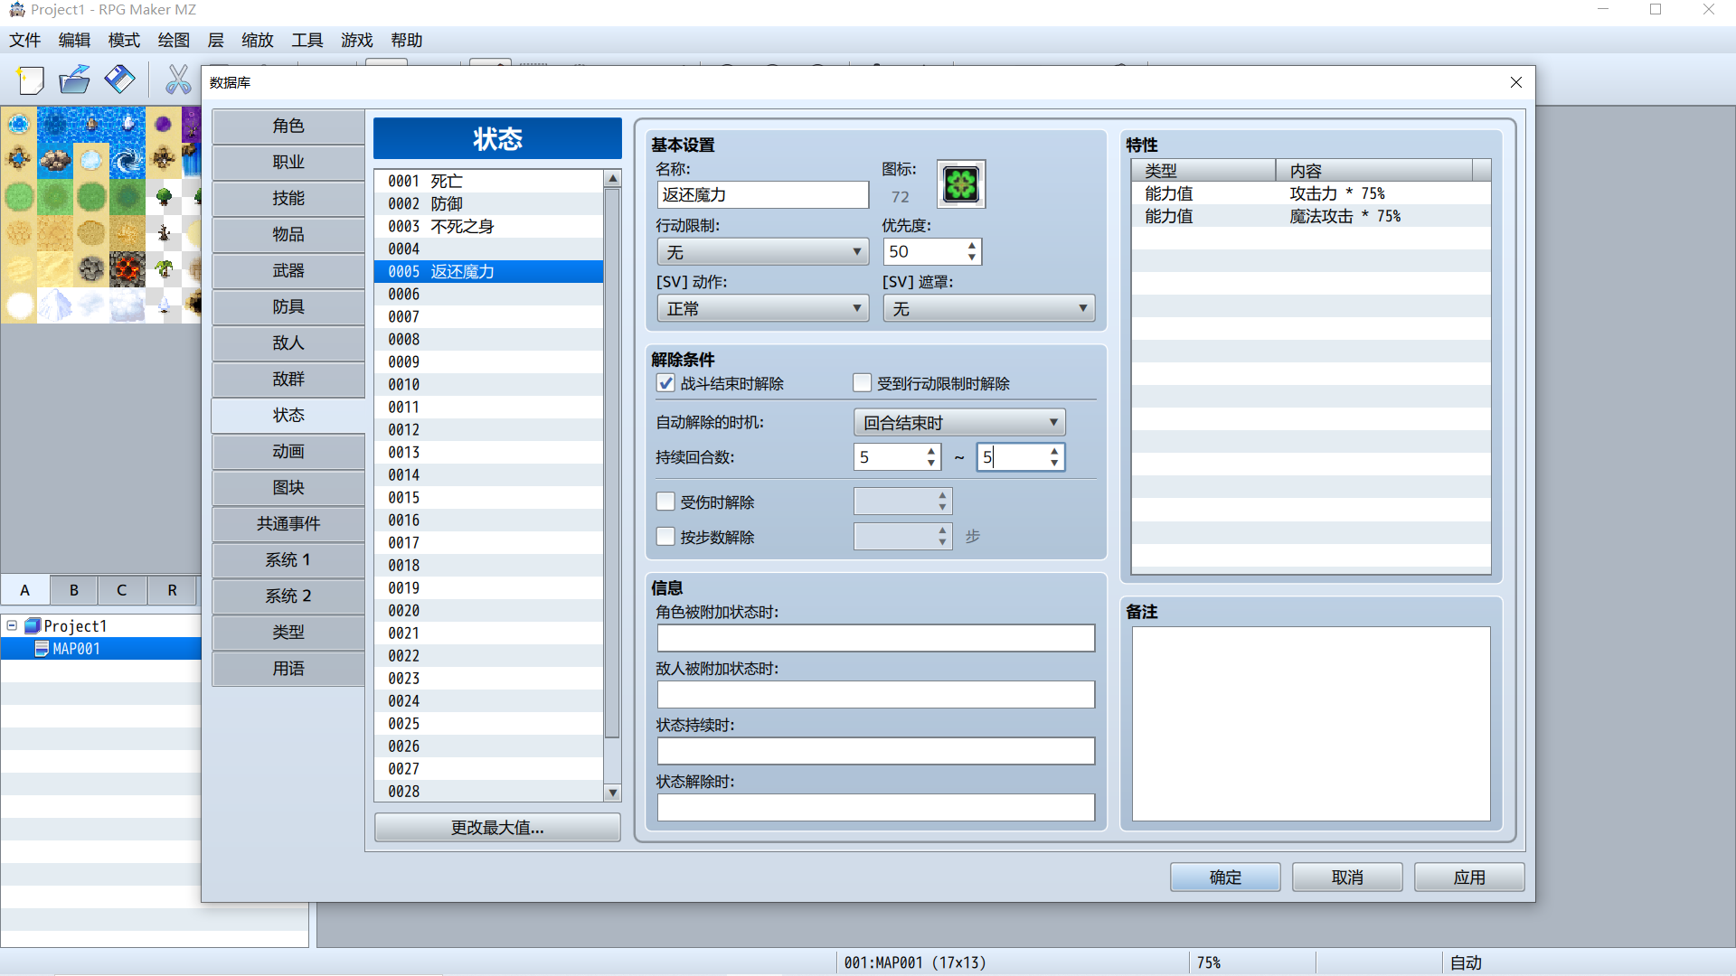Select the purple swamp tile in palette
The image size is (1736, 976).
click(x=164, y=125)
